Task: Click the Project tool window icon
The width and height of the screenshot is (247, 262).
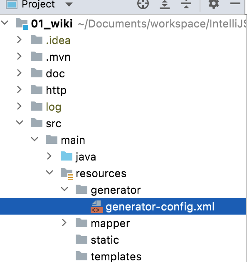Action: [12, 5]
